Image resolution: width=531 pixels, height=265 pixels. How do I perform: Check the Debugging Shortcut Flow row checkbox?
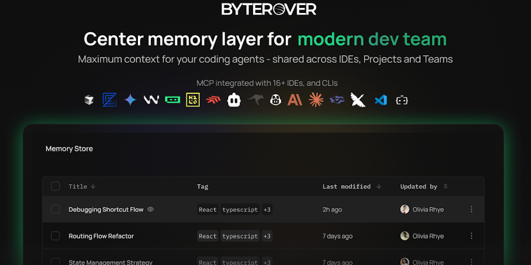(55, 209)
